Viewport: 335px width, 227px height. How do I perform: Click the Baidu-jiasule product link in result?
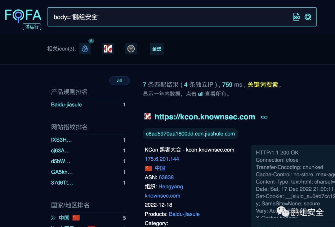click(184, 214)
